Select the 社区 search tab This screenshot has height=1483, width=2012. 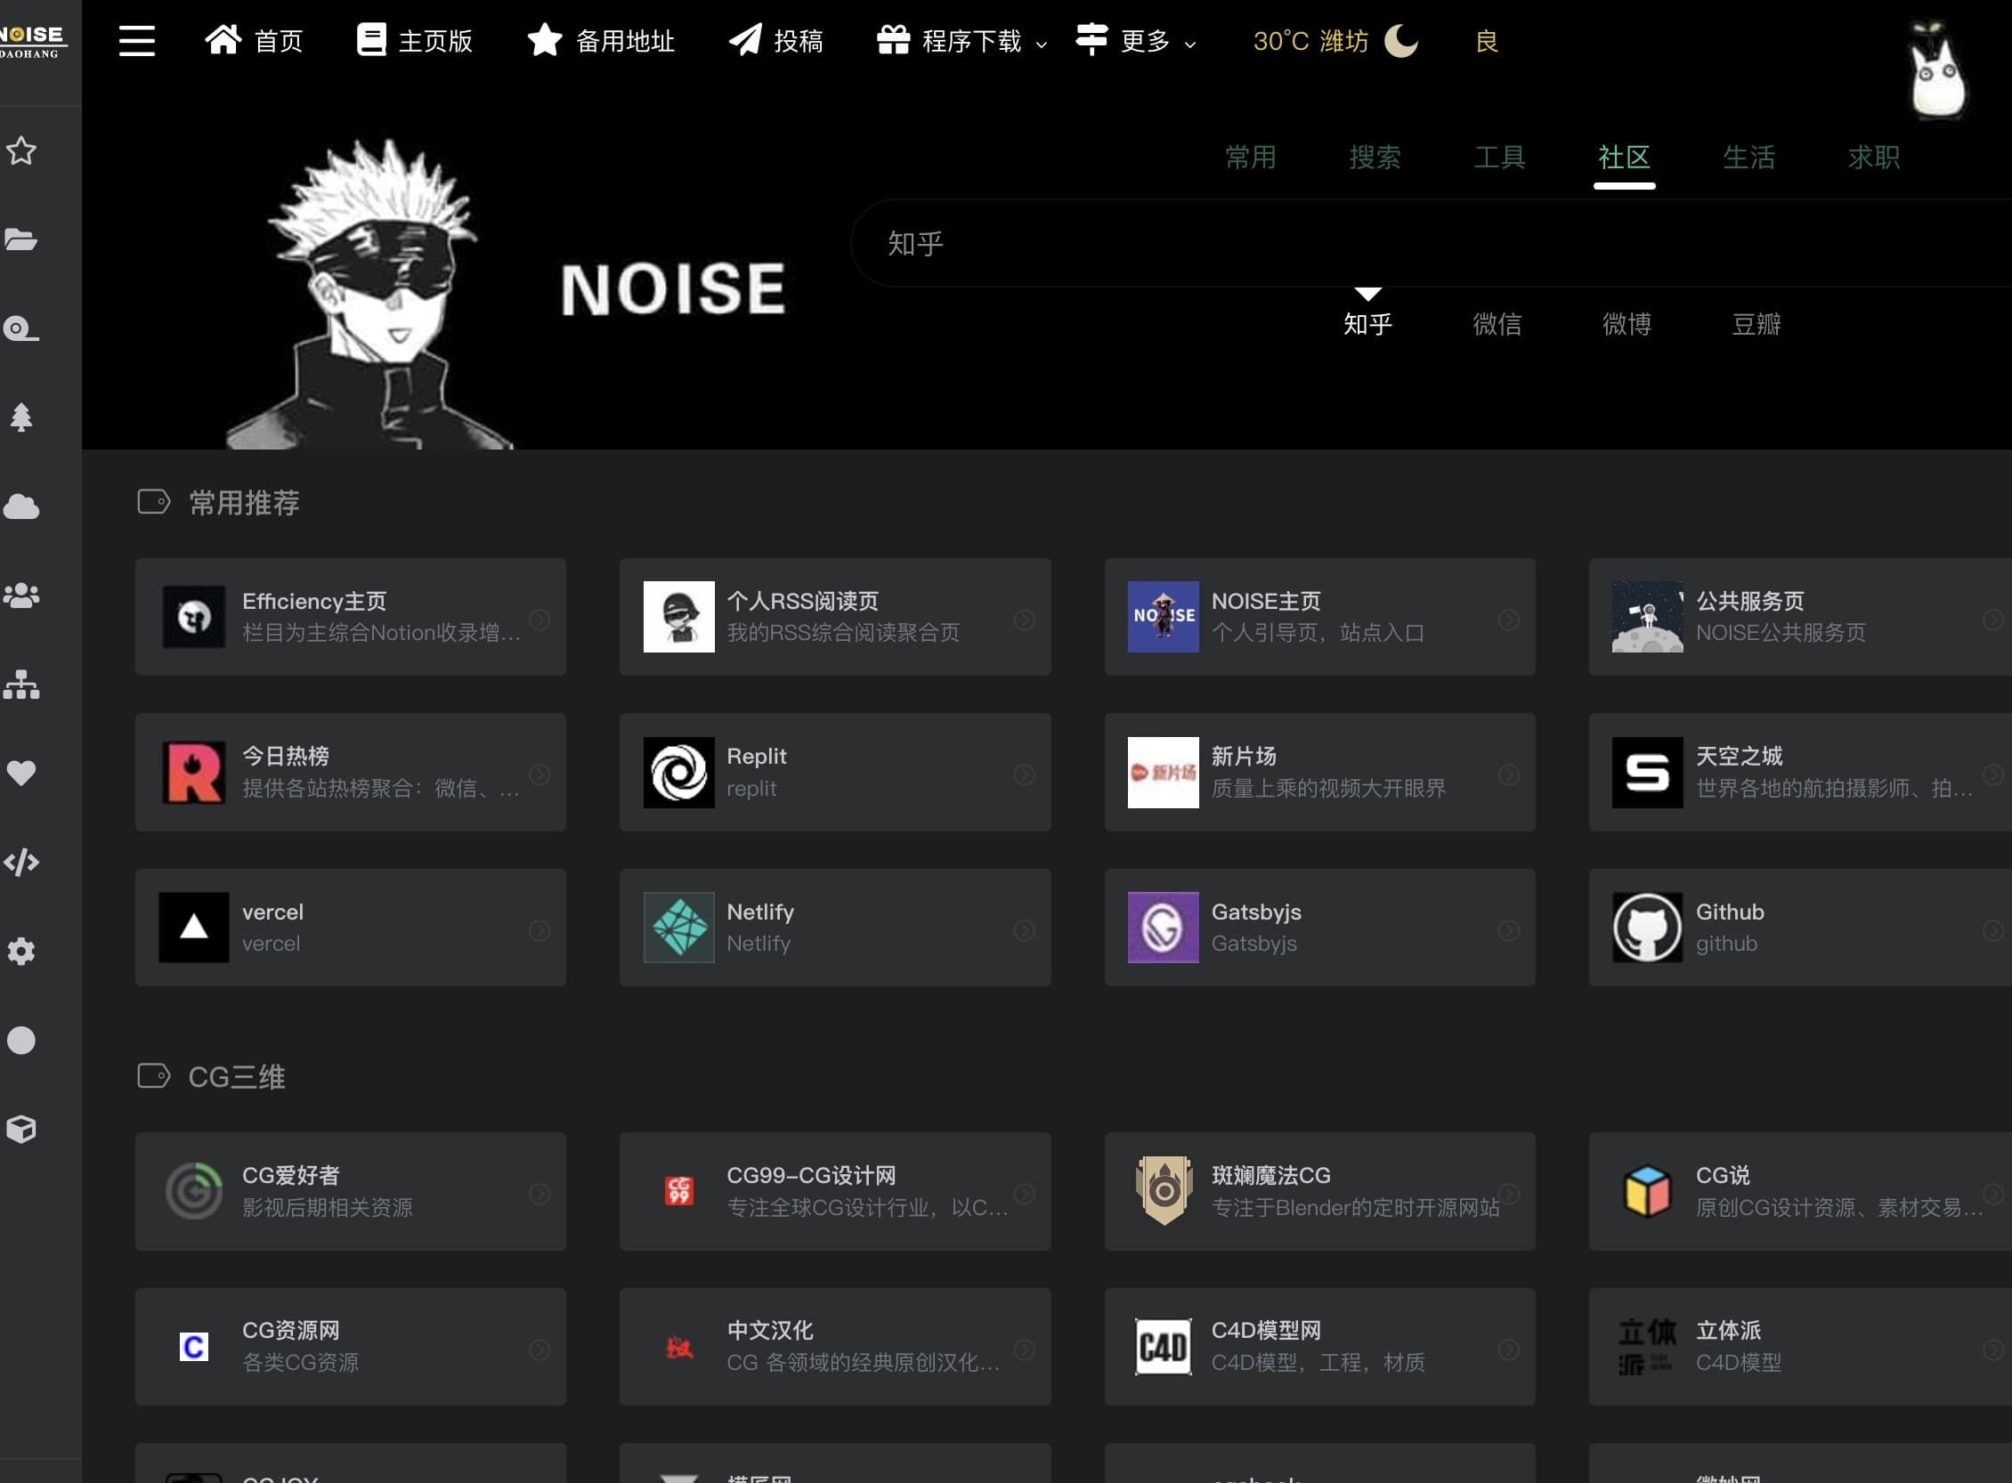click(1624, 157)
